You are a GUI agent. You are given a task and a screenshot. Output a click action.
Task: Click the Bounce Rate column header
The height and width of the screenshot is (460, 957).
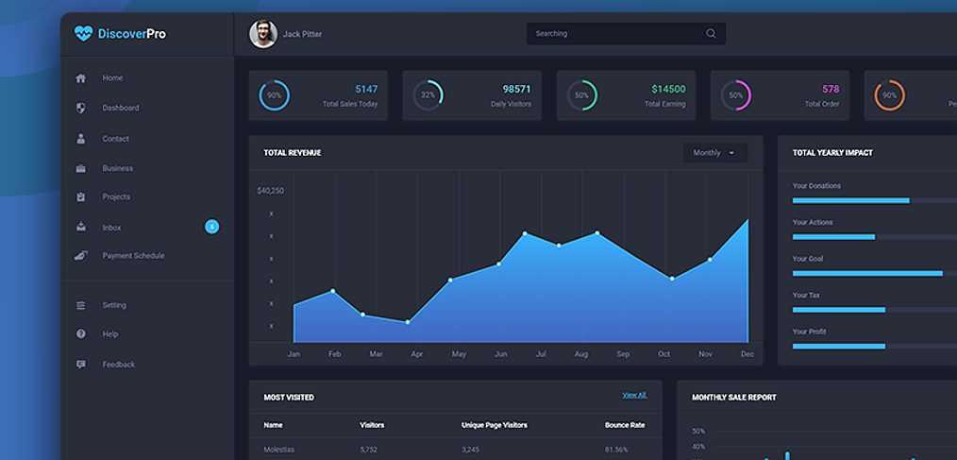(x=625, y=425)
